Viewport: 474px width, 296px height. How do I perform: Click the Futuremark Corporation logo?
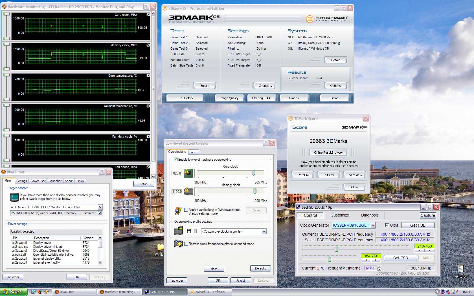tap(327, 19)
